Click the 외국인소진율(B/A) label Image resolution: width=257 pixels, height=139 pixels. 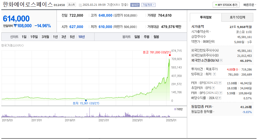pyautogui.click(x=205, y=60)
